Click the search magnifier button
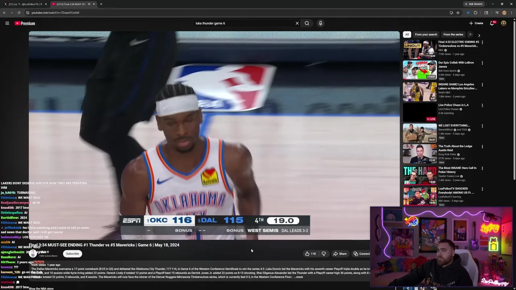This screenshot has width=516, height=290. pos(307,23)
